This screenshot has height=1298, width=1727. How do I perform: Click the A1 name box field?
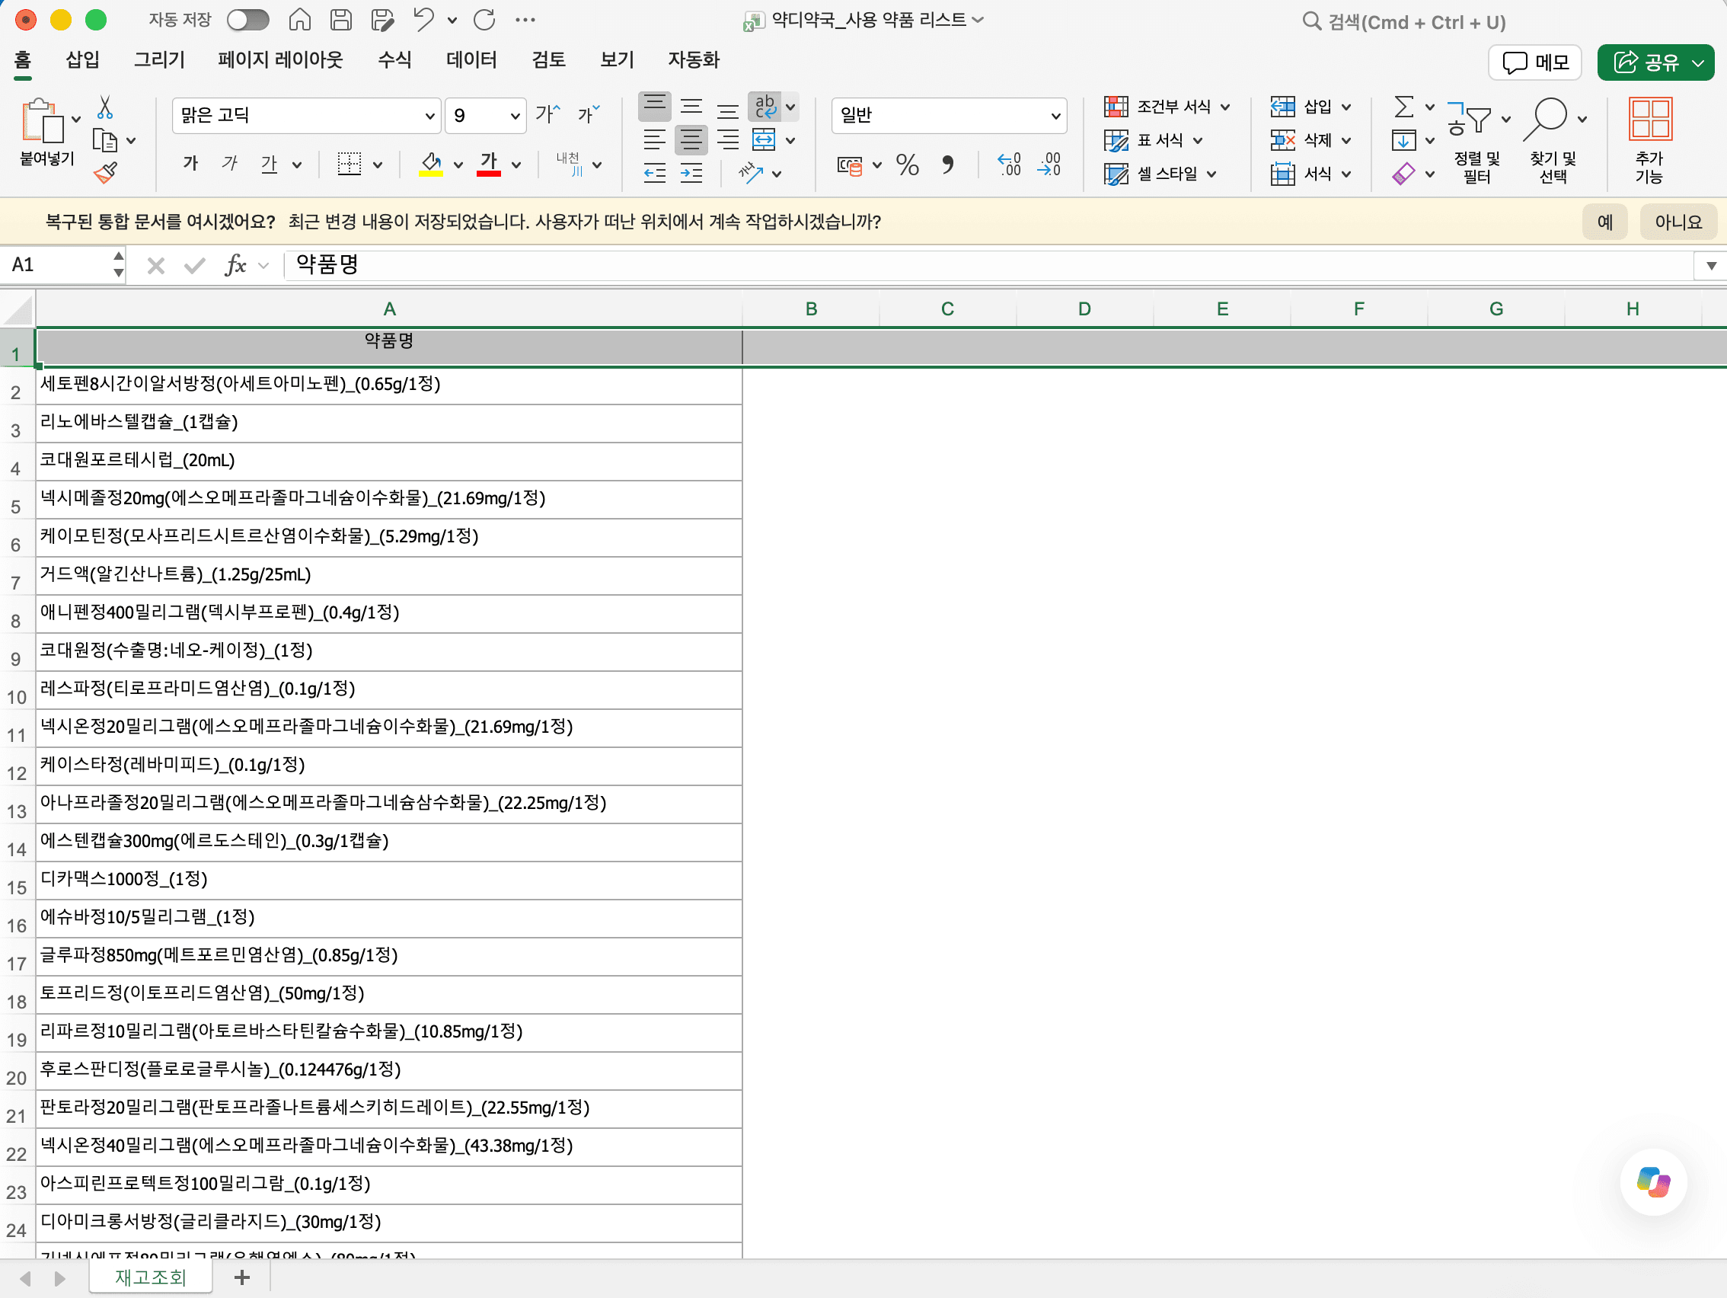coord(58,266)
